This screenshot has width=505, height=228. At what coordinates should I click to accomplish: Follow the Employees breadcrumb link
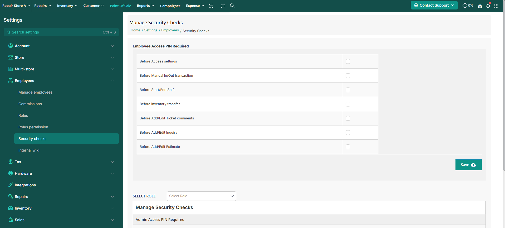coord(170,30)
